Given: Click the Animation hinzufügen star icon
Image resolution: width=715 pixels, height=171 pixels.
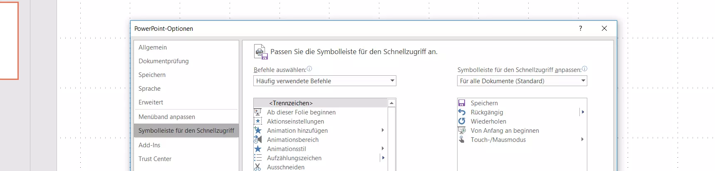Looking at the screenshot, I should 258,131.
